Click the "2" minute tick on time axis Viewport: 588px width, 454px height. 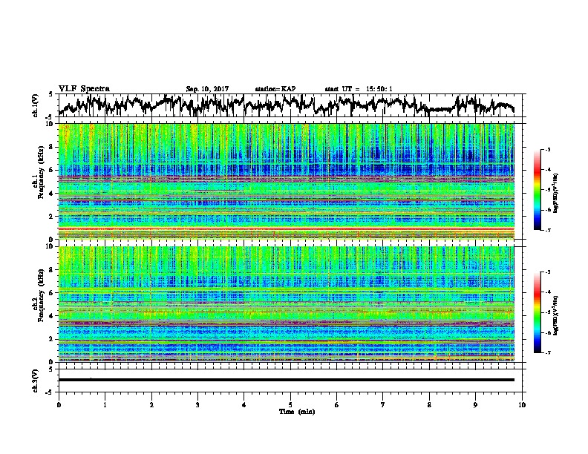(x=151, y=405)
